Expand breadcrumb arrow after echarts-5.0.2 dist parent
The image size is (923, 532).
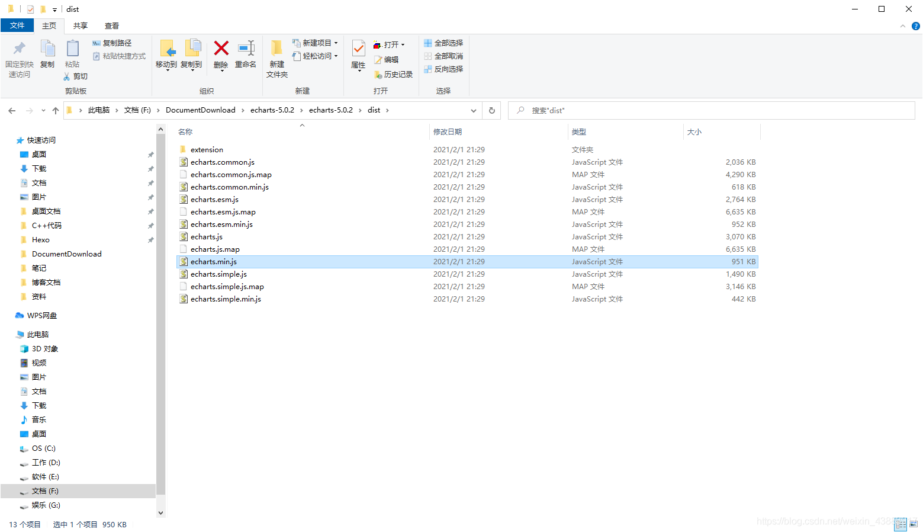point(360,111)
